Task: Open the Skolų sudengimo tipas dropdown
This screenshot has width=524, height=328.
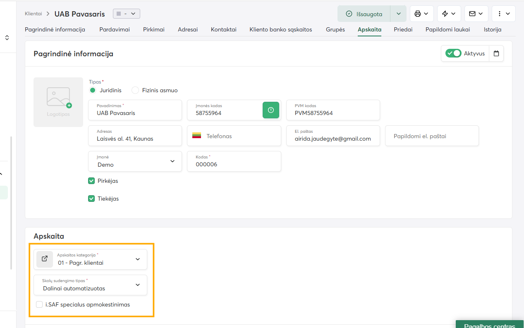Action: click(x=138, y=285)
